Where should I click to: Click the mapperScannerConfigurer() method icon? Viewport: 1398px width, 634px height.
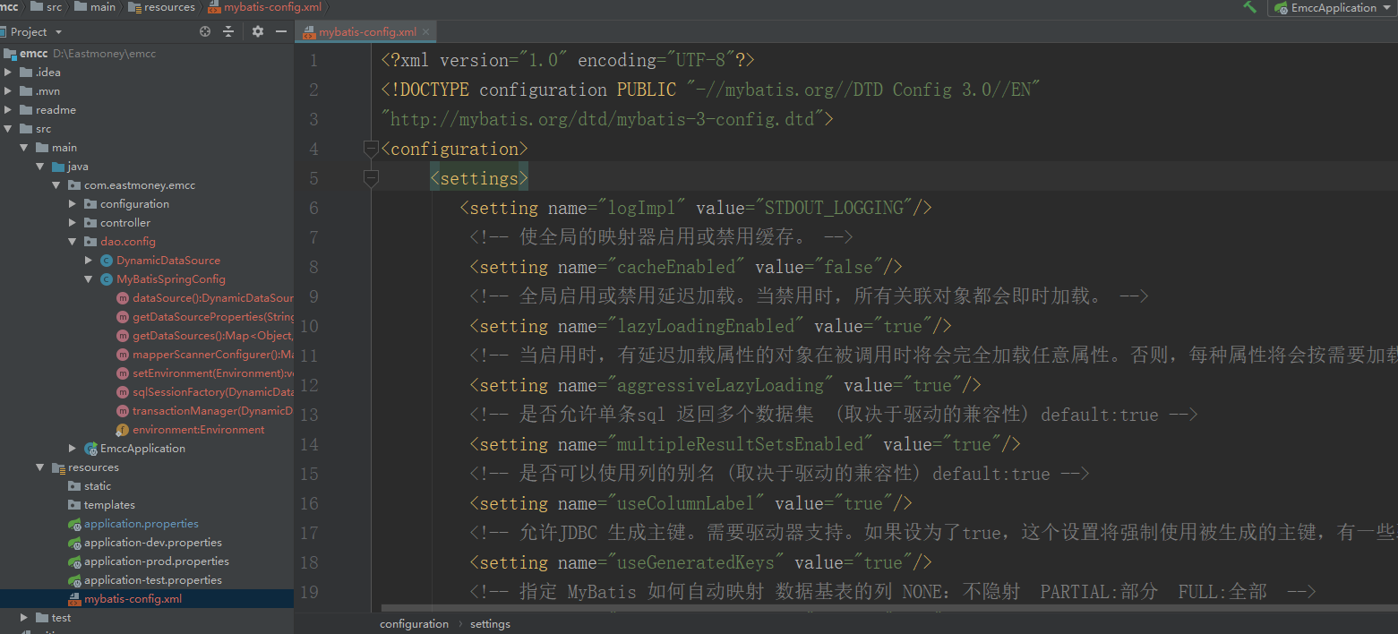click(123, 355)
